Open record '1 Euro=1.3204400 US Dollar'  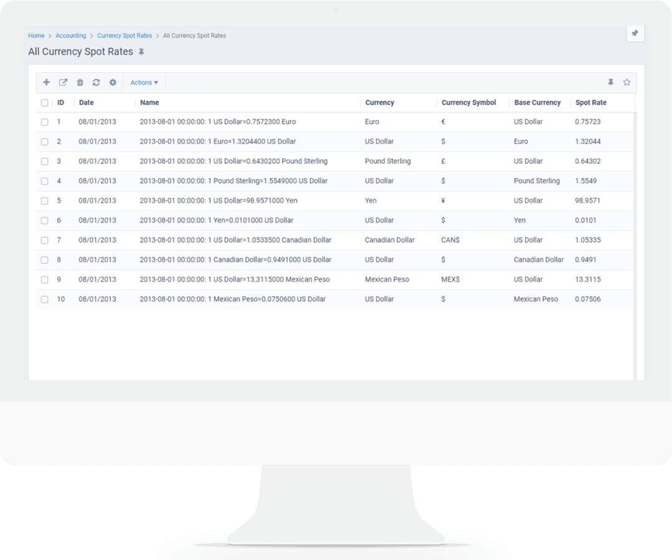218,141
